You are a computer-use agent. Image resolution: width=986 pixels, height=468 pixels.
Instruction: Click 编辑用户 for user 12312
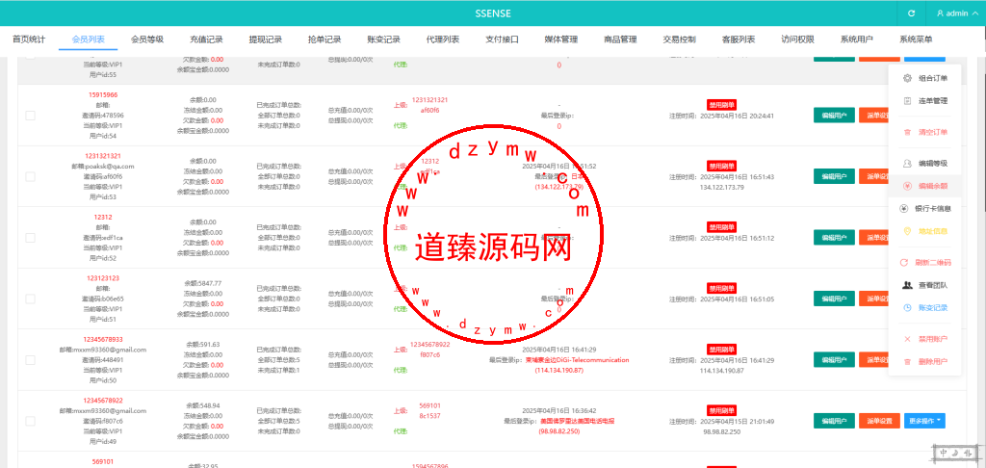coord(834,238)
